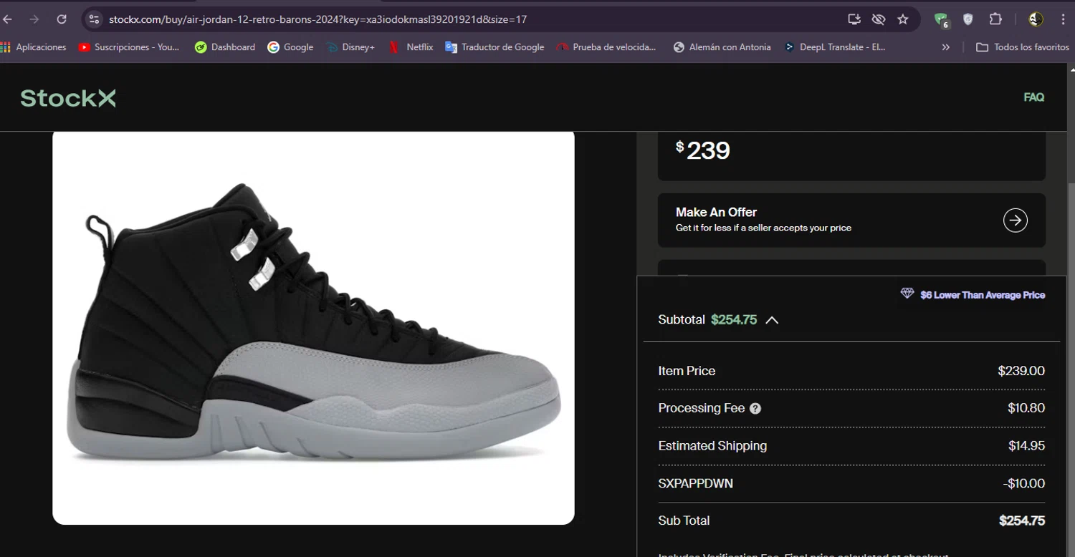The width and height of the screenshot is (1075, 557).
Task: Open the Chrome three-dot menu
Action: tap(1064, 19)
